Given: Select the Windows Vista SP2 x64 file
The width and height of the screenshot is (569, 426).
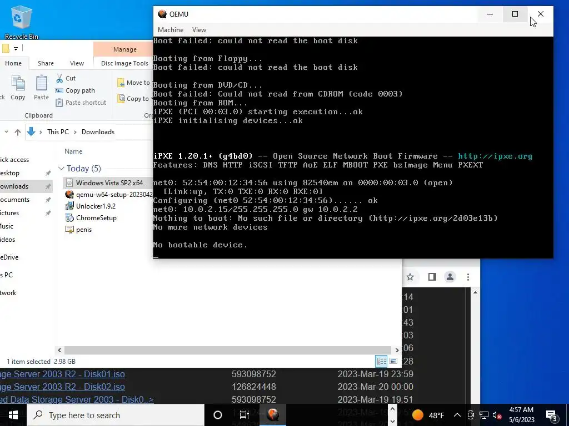Looking at the screenshot, I should pyautogui.click(x=108, y=183).
